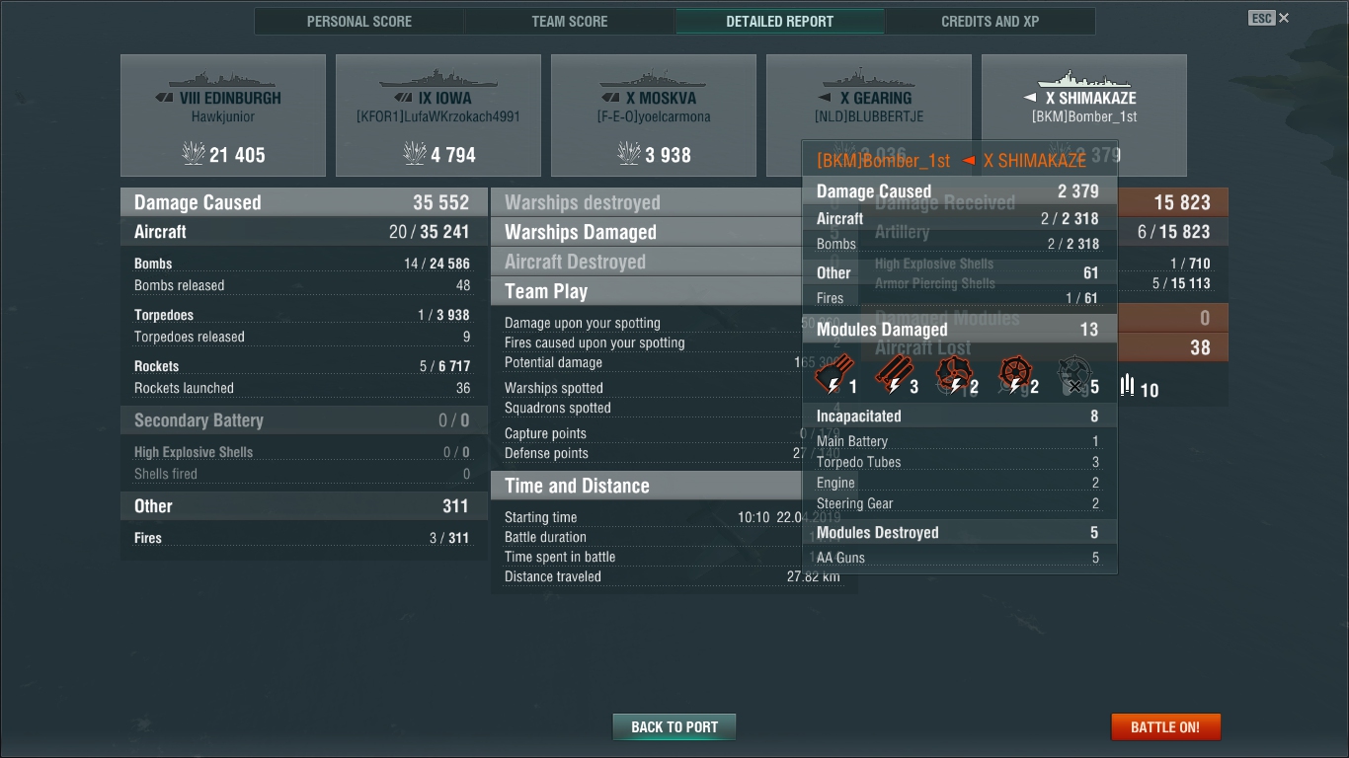1349x758 pixels.
Task: Click the Aircraft Destroyed header
Action: coord(647,262)
